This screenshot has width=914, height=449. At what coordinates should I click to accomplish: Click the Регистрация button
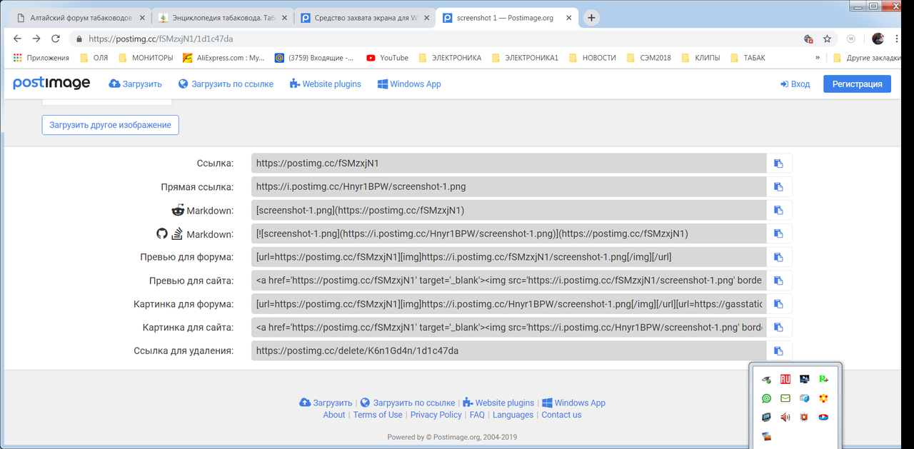(x=857, y=84)
